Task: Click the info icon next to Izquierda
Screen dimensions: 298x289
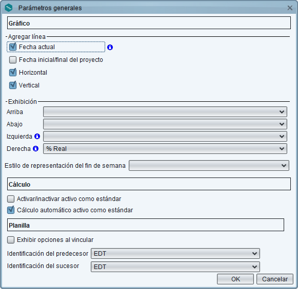Action: 37,136
